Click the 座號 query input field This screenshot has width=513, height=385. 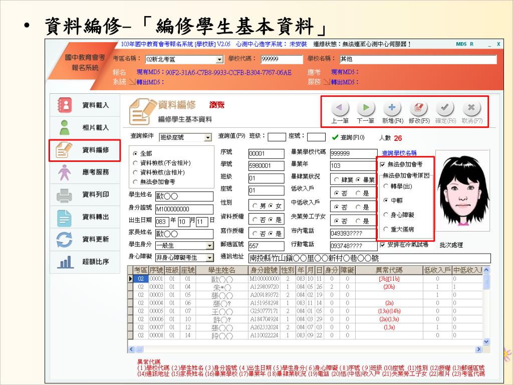click(316, 137)
